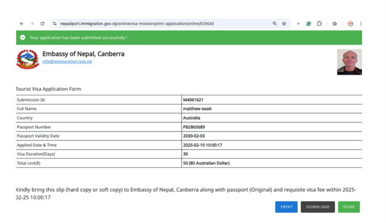
Task: Click the info@immigration.gov.np email link
Action: [x=67, y=62]
